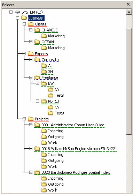133x194 pixels.
Task: Collapse the Projects folder node
Action: [x=24, y=119]
